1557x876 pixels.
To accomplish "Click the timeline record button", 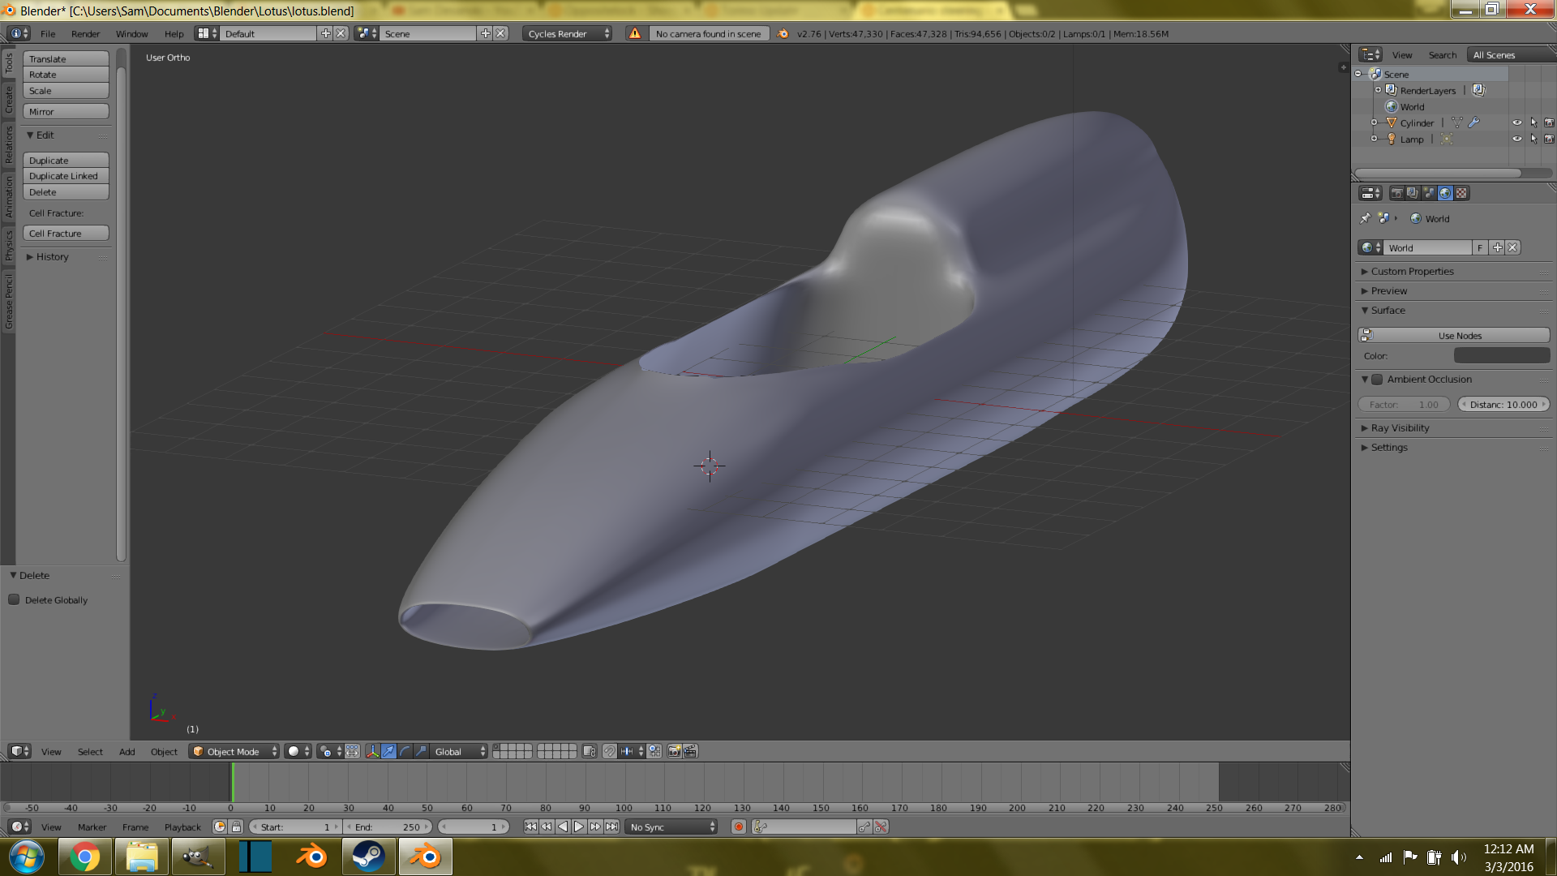I will click(x=739, y=827).
